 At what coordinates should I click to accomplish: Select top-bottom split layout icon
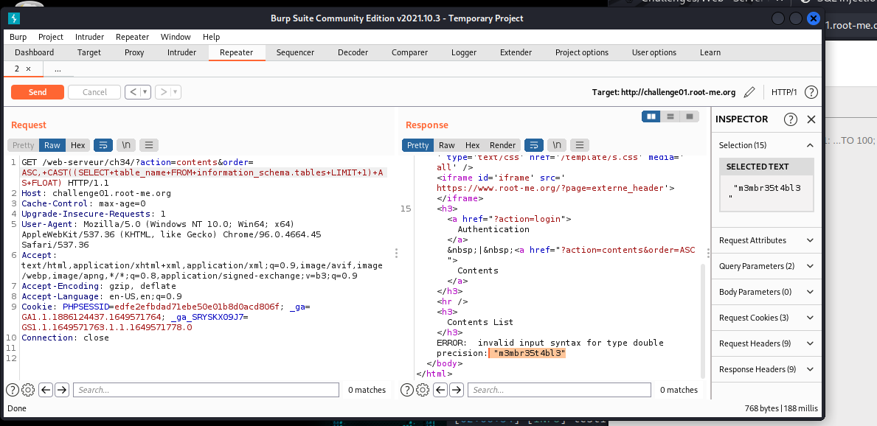[670, 116]
